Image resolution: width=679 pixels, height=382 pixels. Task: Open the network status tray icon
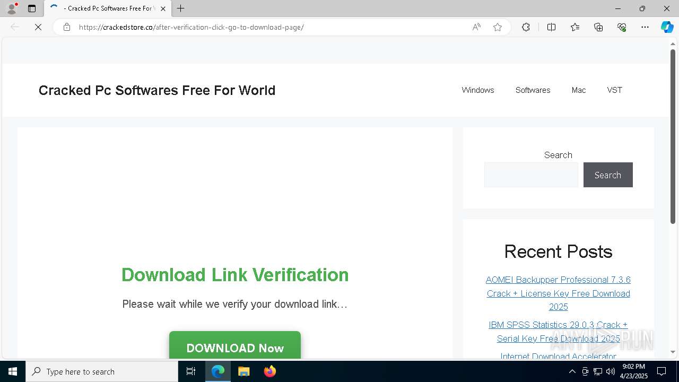click(598, 371)
